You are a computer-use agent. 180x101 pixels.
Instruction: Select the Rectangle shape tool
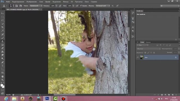3,73
